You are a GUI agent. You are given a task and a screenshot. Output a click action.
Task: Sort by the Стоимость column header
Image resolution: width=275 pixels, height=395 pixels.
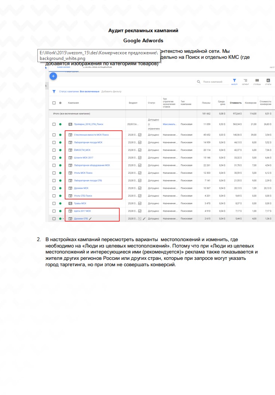pos(235,103)
